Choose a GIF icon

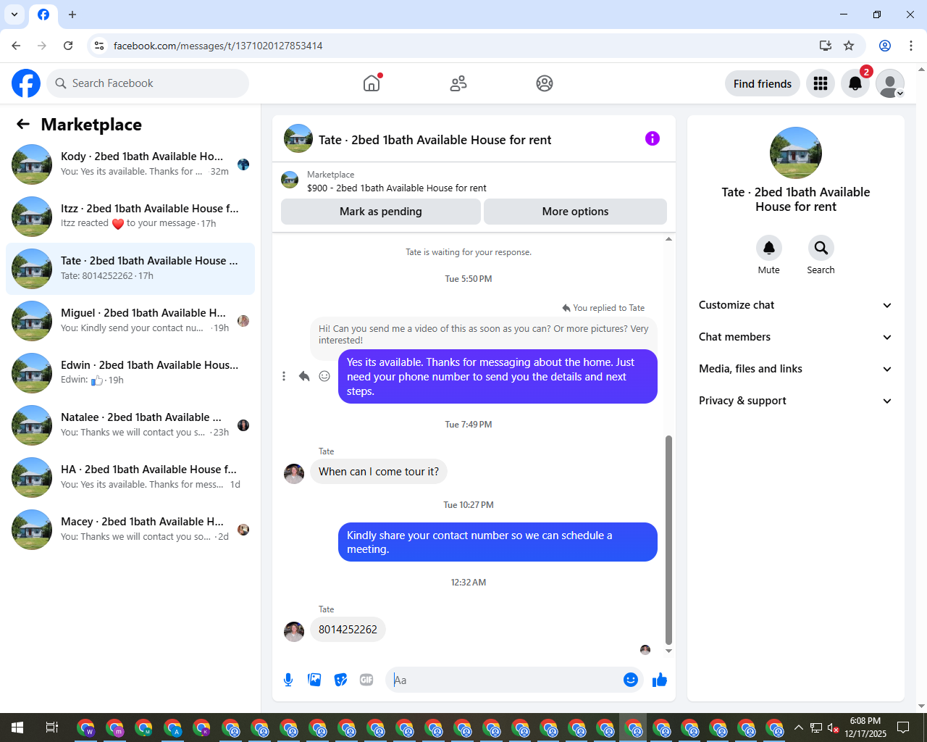coord(366,680)
